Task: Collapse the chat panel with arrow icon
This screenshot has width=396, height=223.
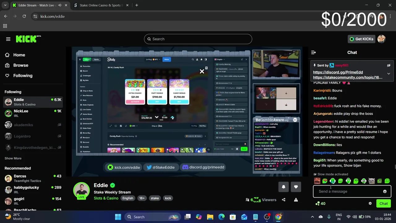Action: [313, 52]
